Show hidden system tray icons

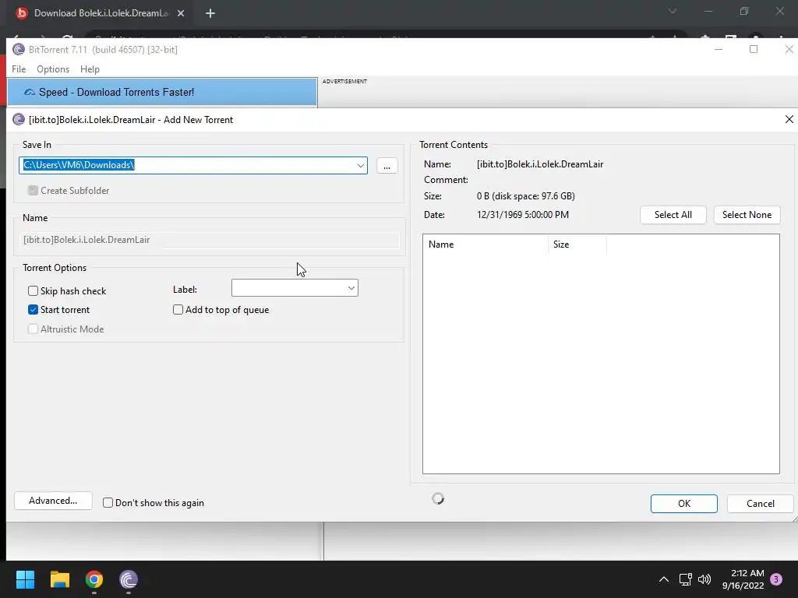point(664,579)
